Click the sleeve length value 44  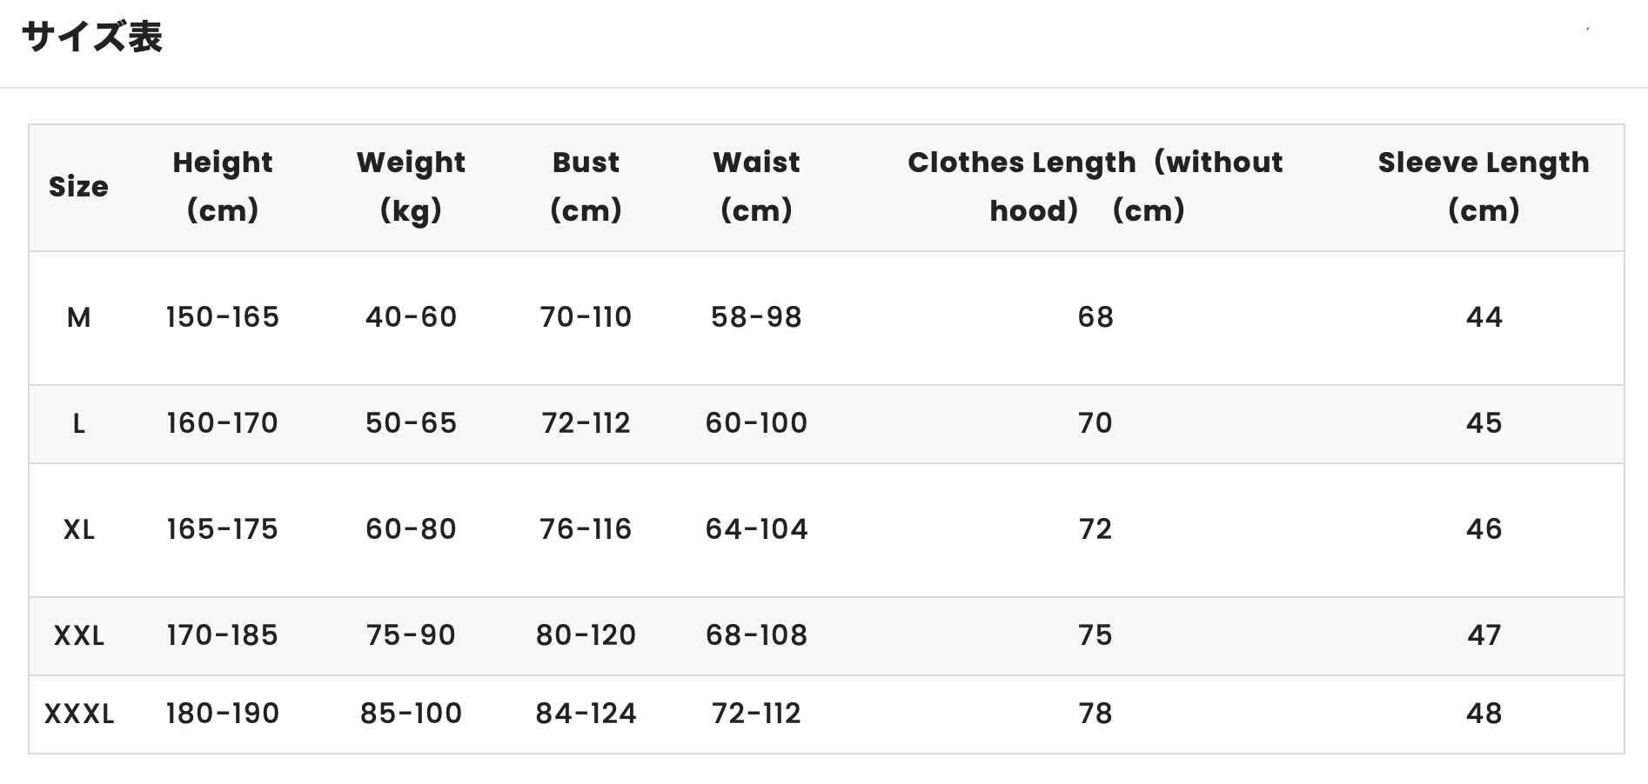tap(1484, 317)
